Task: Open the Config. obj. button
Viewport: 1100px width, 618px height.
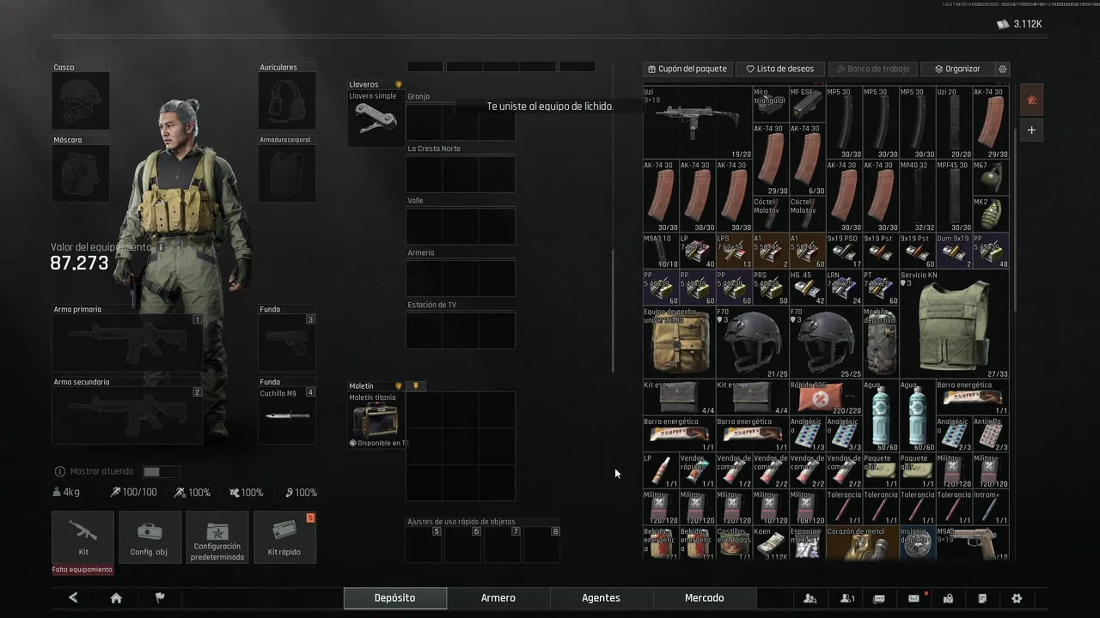Action: click(x=150, y=537)
